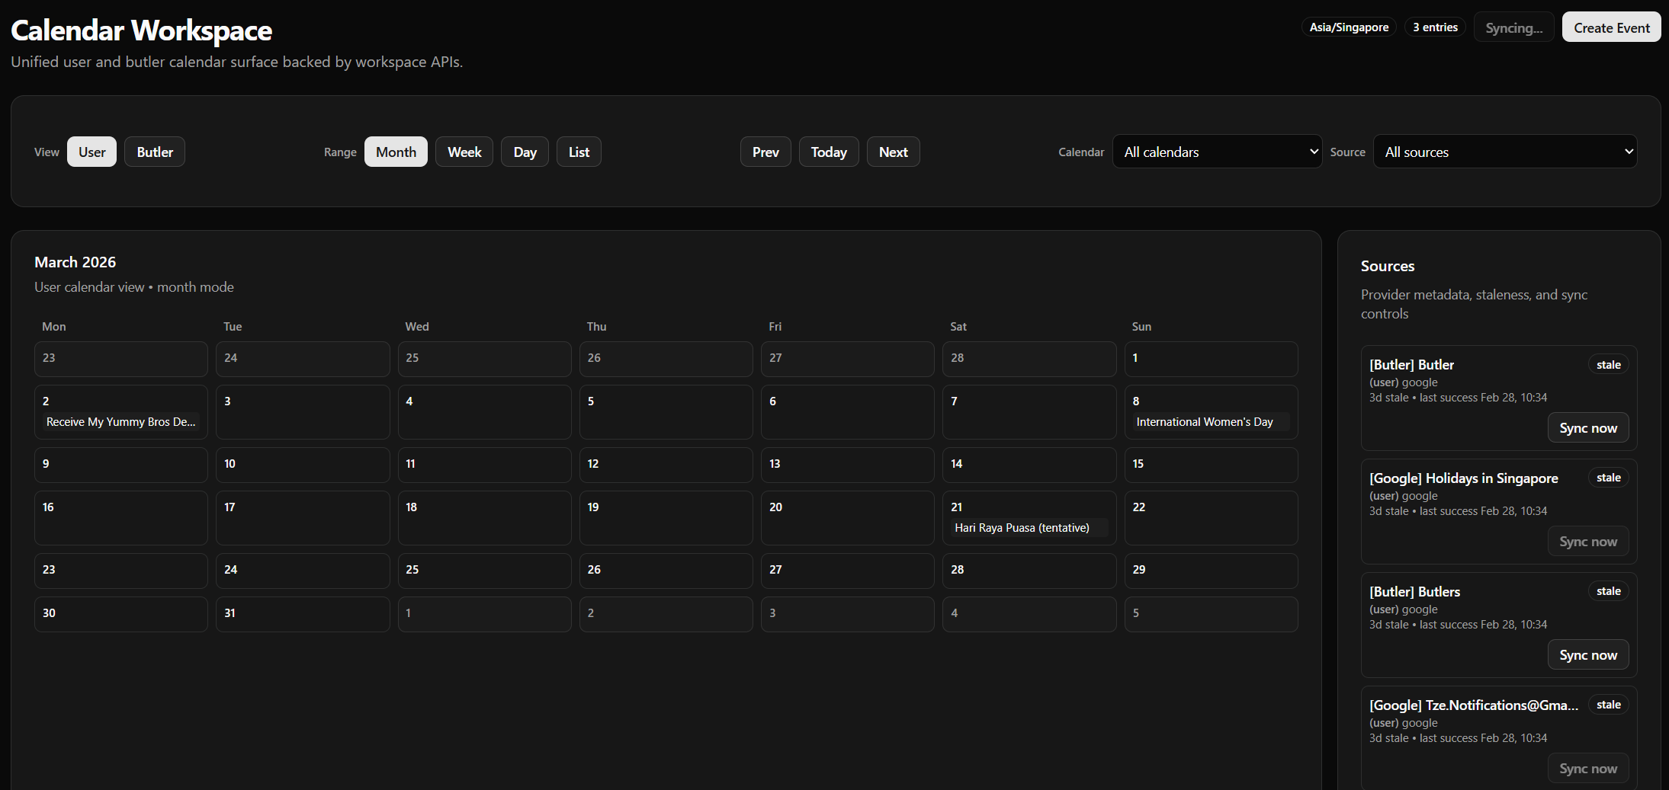Go to previous month with Prev
The width and height of the screenshot is (1669, 790).
pyautogui.click(x=765, y=152)
